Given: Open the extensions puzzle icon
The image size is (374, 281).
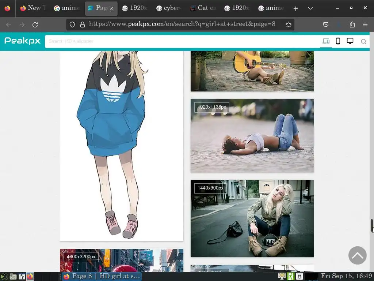Looking at the screenshot, I should (352, 25).
